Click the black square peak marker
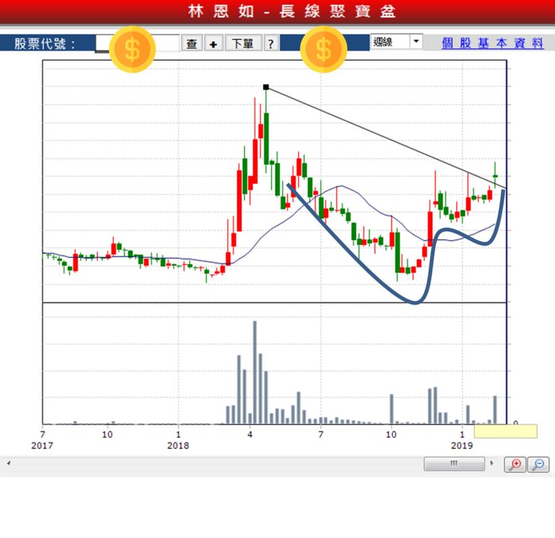This screenshot has height=538, width=555. pyautogui.click(x=266, y=87)
